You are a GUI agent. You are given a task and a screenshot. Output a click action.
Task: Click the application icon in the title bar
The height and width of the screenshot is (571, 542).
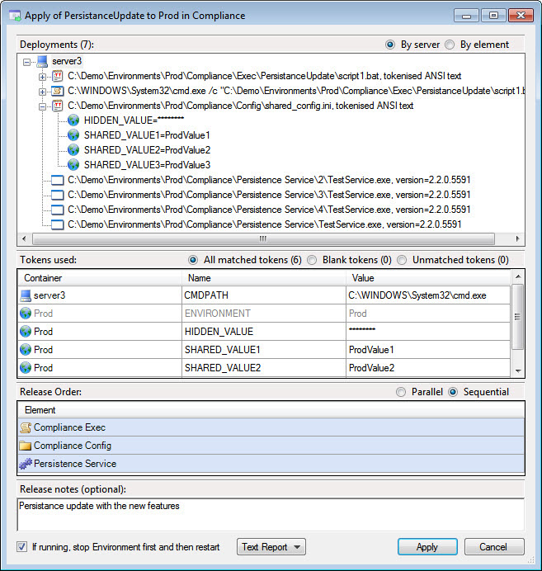[15, 16]
